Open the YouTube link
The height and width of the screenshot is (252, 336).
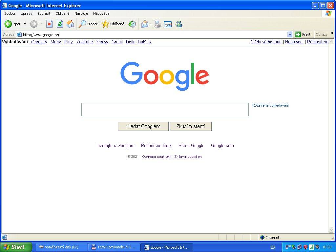click(84, 42)
